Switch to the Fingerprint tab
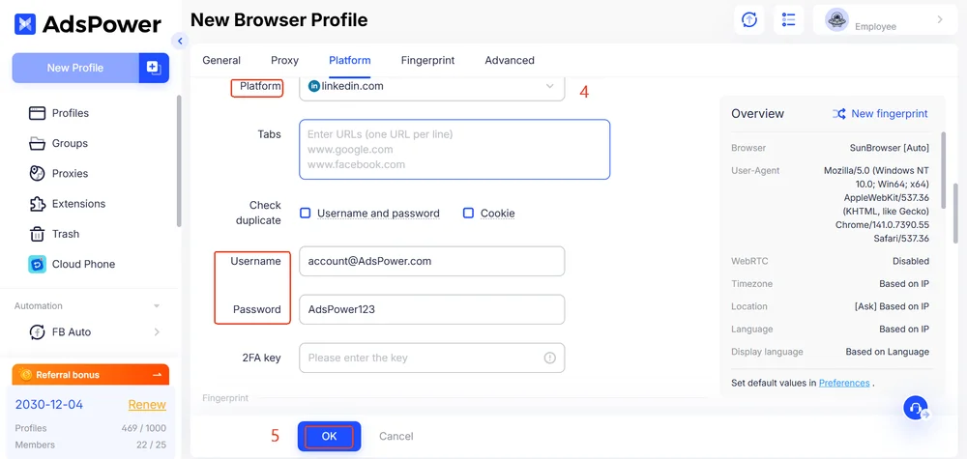This screenshot has height=459, width=967. [x=427, y=60]
